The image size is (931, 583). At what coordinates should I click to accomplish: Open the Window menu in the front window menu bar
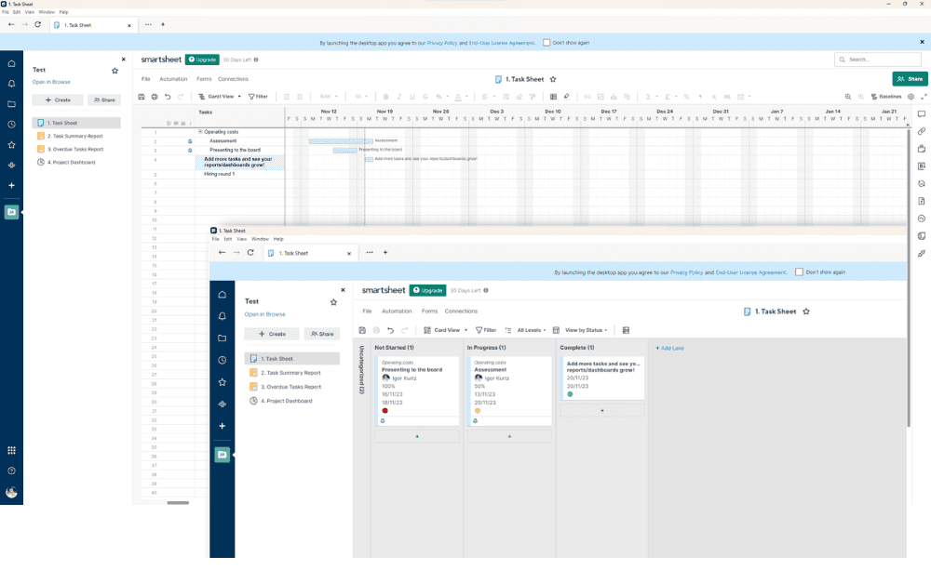pos(260,239)
